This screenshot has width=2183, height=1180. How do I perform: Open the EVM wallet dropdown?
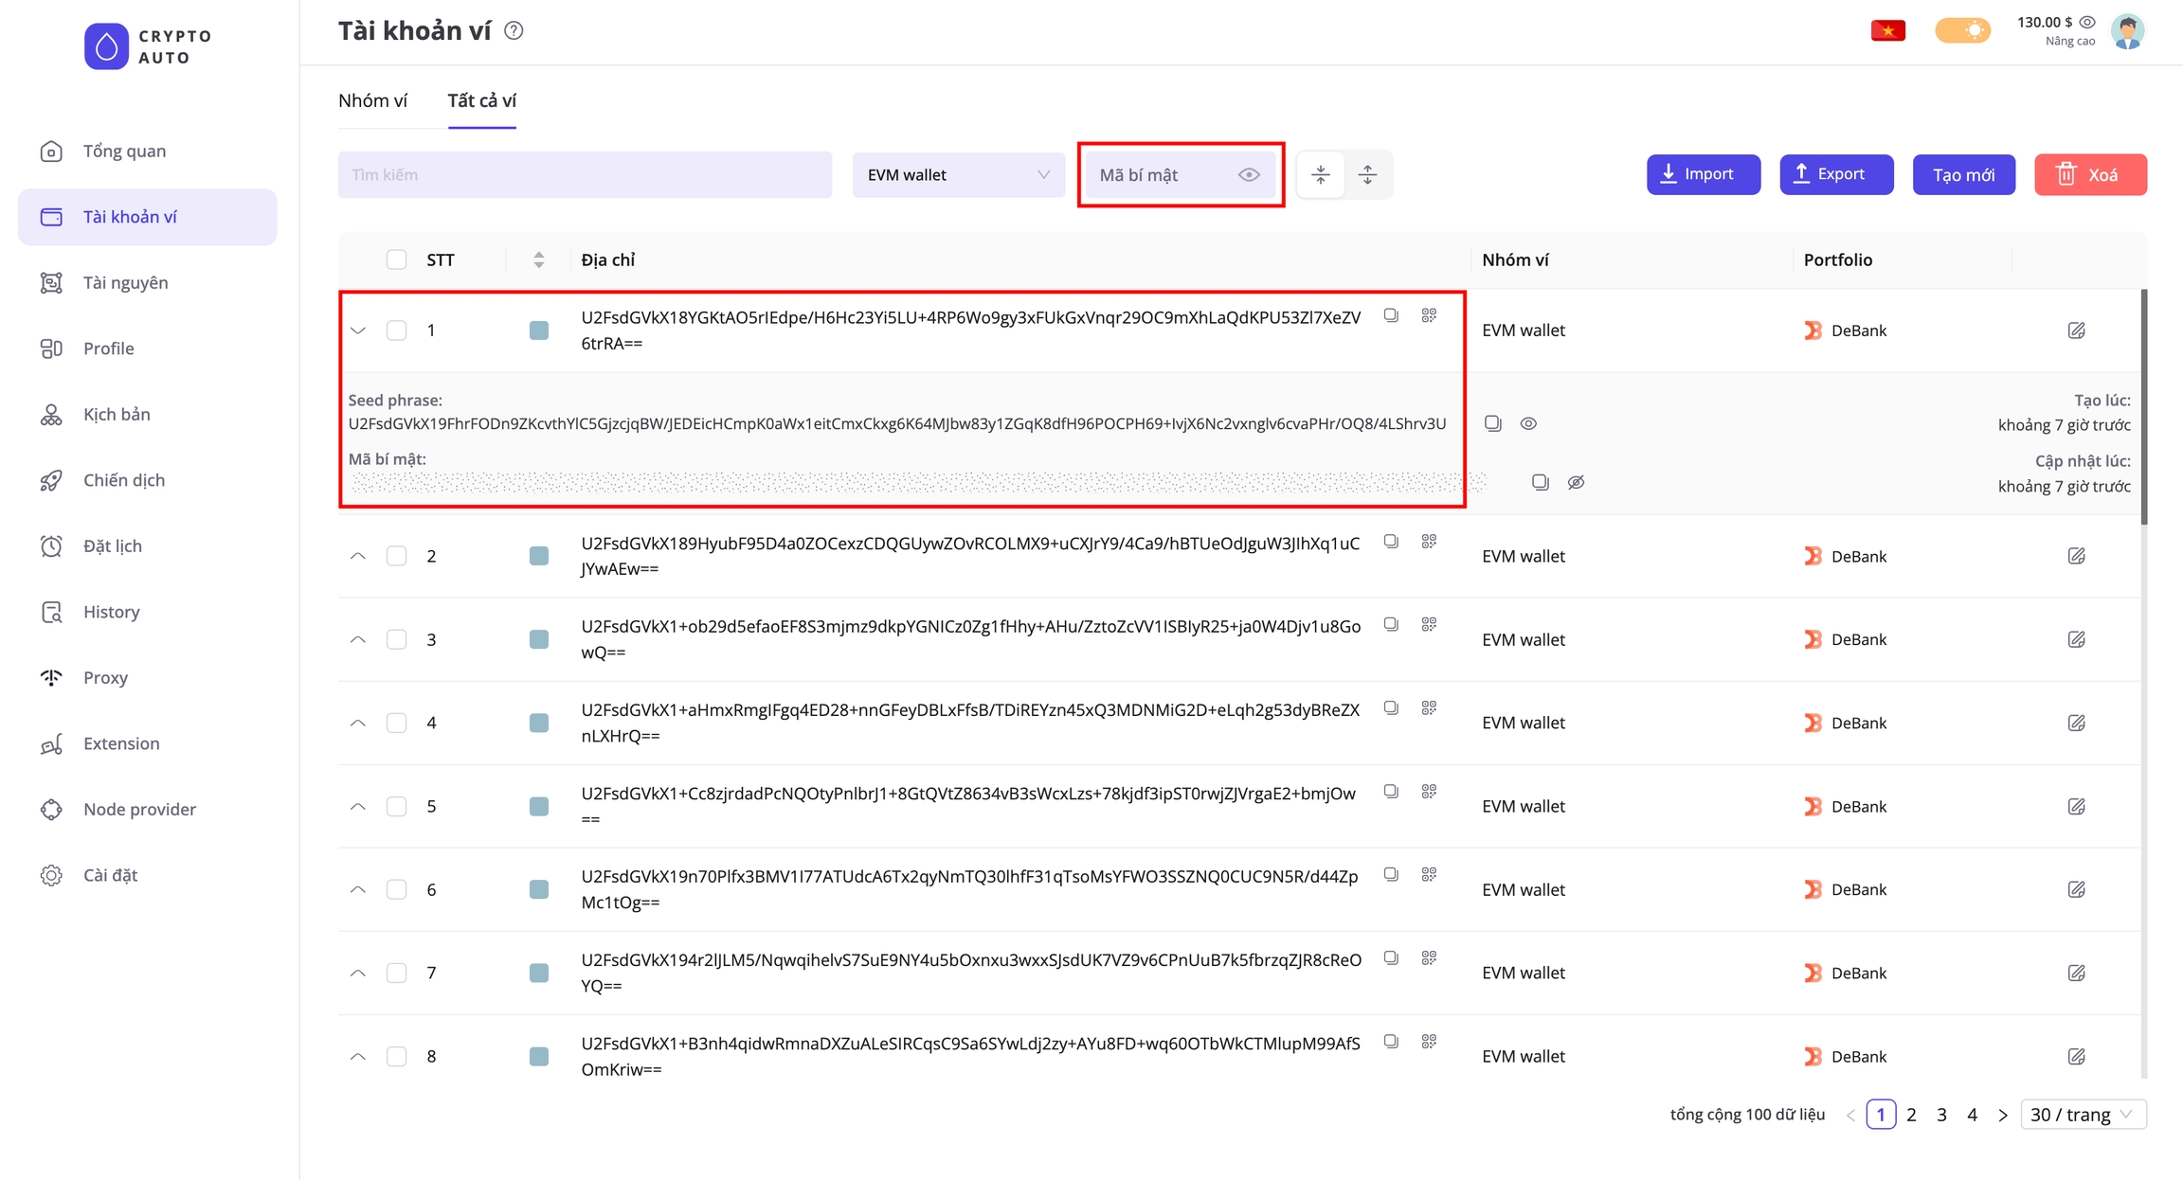[x=958, y=174]
